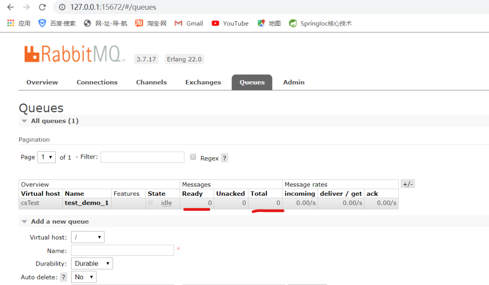Switch to the Connections tab
This screenshot has width=489, height=285.
[x=97, y=82]
